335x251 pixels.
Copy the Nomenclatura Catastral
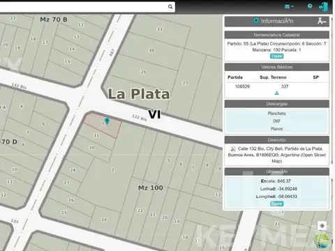pyautogui.click(x=276, y=56)
